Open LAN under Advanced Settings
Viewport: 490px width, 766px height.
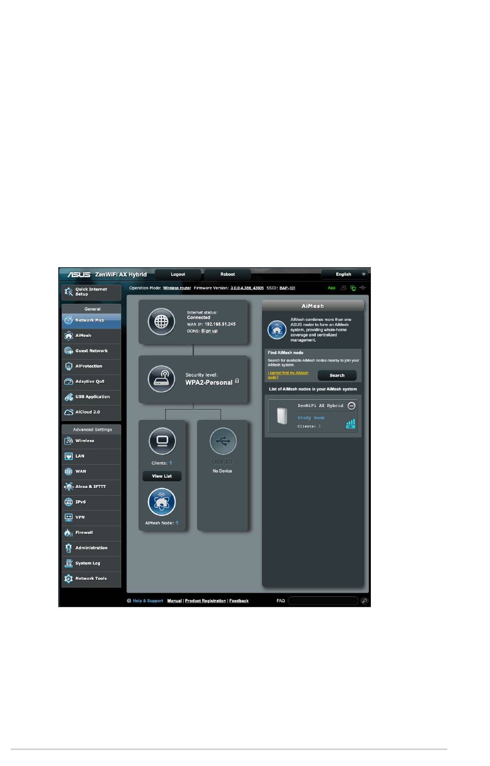click(91, 456)
